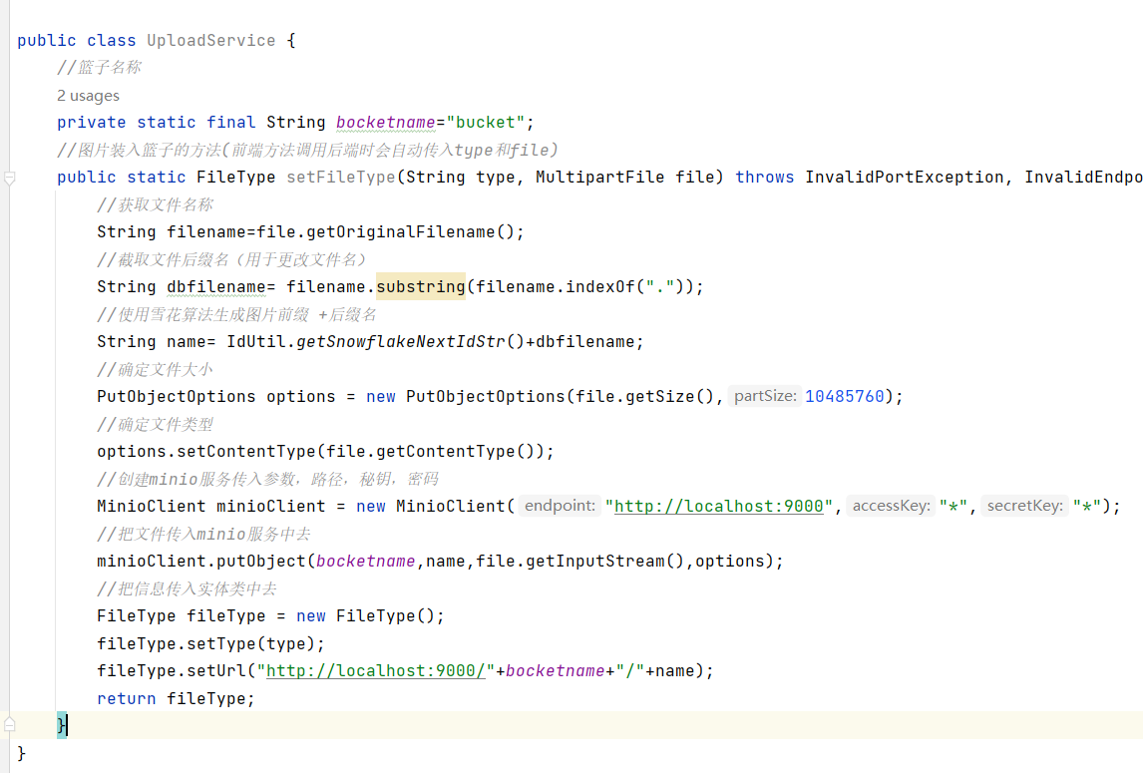Click the //把信息传入实体类中去 comment
Image resolution: width=1143 pixels, height=773 pixels.
click(187, 588)
